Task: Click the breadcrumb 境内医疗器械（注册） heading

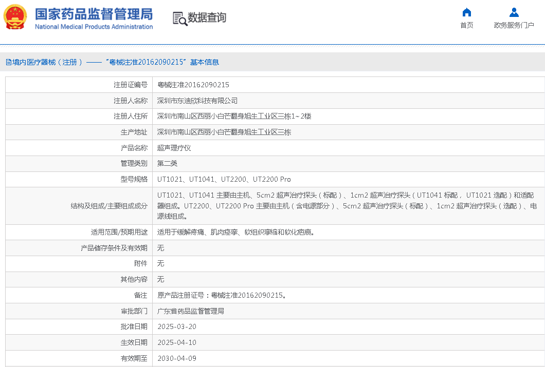Action: click(44, 62)
